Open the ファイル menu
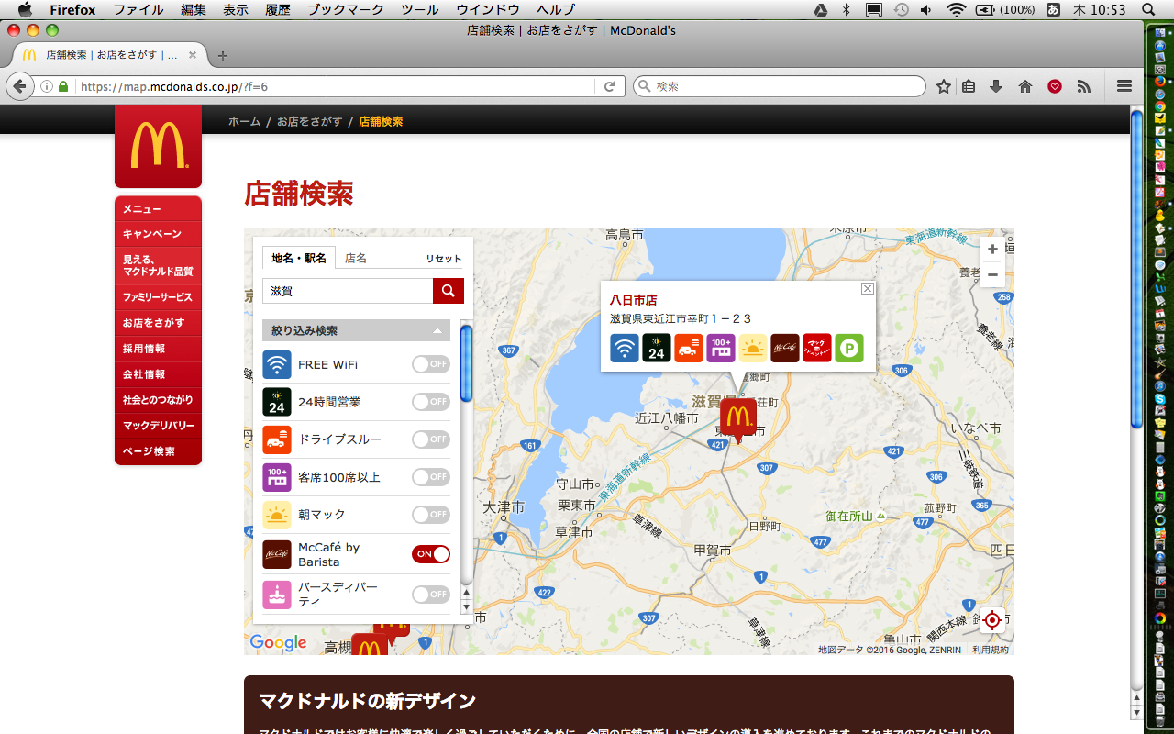 [x=138, y=9]
